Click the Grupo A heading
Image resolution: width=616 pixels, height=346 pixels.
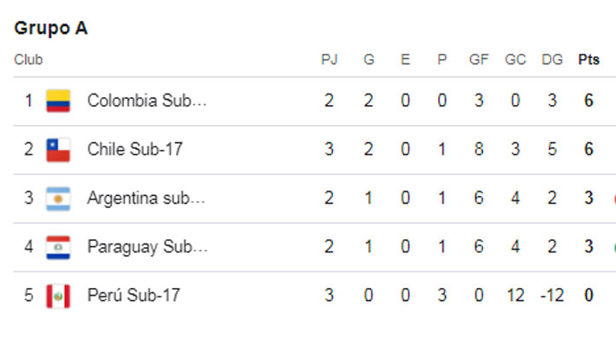click(50, 29)
